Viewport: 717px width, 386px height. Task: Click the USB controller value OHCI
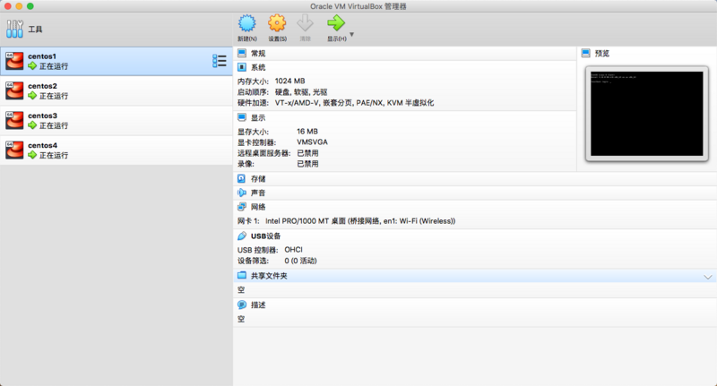tap(294, 249)
